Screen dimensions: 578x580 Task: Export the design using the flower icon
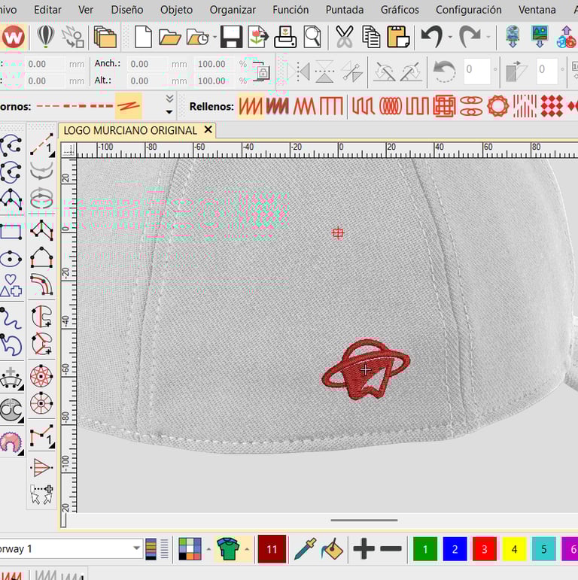258,37
